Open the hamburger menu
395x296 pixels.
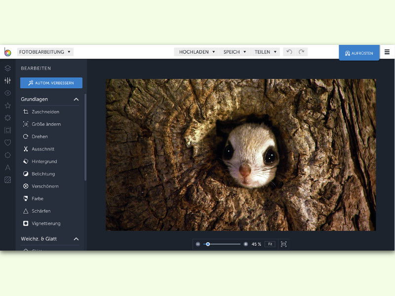(387, 52)
